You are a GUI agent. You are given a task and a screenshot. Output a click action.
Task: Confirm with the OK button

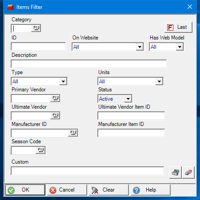pos(25,190)
